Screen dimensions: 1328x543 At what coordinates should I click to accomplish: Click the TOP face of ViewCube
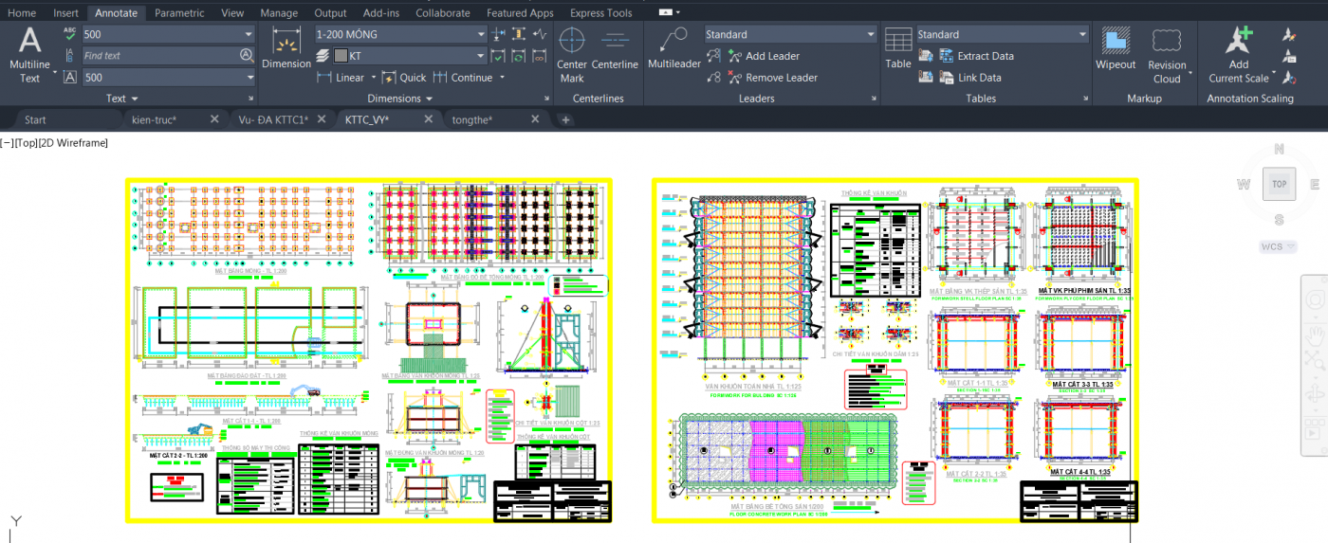(1279, 184)
